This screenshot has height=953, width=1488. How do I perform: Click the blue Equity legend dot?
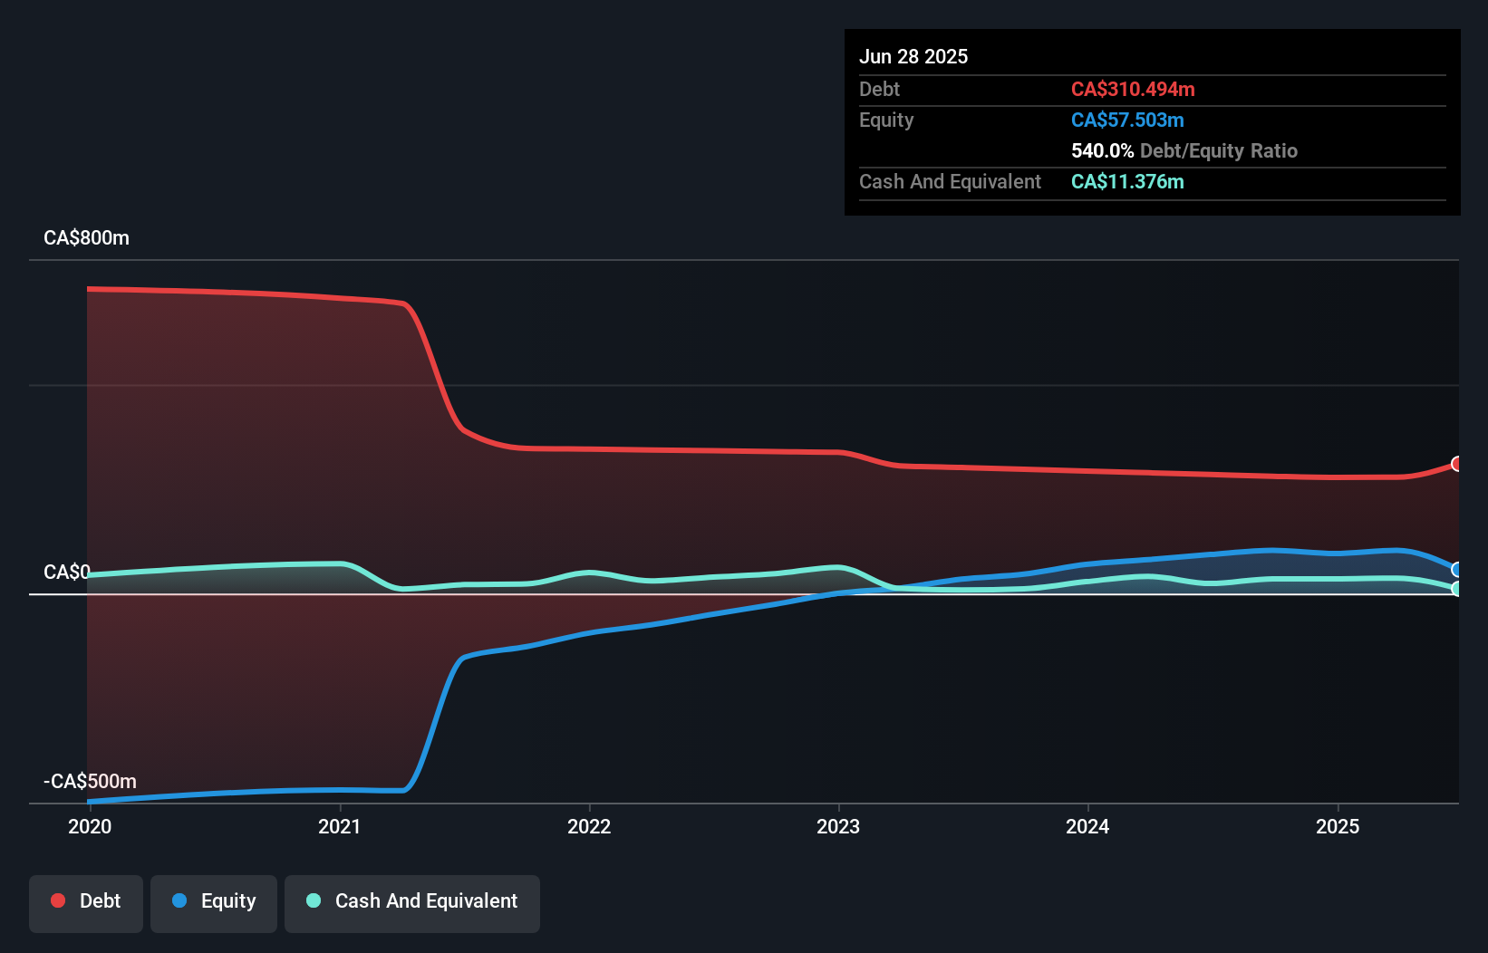[179, 900]
